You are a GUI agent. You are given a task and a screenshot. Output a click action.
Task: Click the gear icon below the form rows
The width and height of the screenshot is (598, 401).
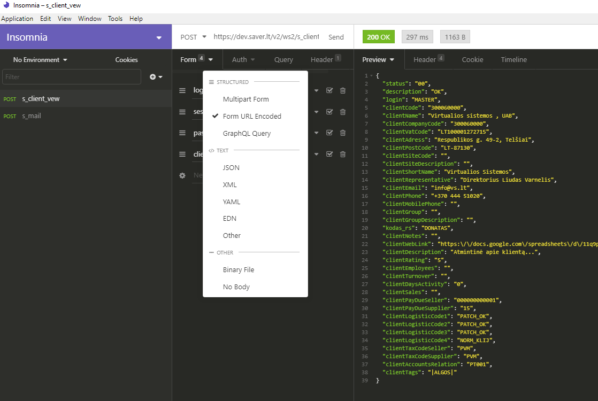pos(182,175)
